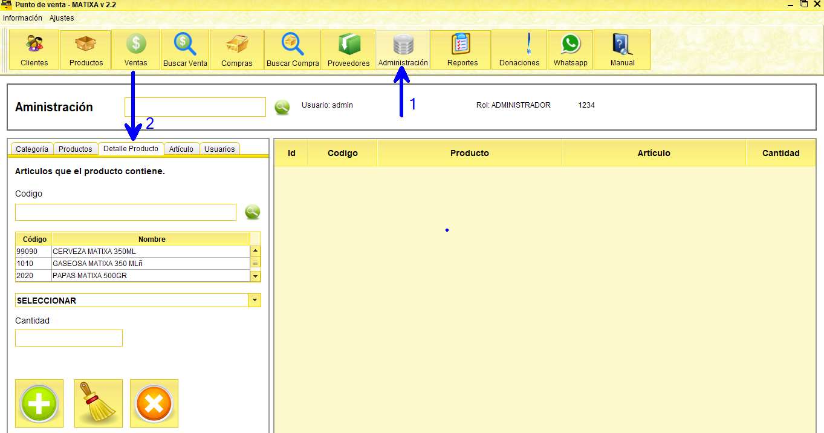Open the Proveedores section
The height and width of the screenshot is (433, 824).
tap(348, 50)
